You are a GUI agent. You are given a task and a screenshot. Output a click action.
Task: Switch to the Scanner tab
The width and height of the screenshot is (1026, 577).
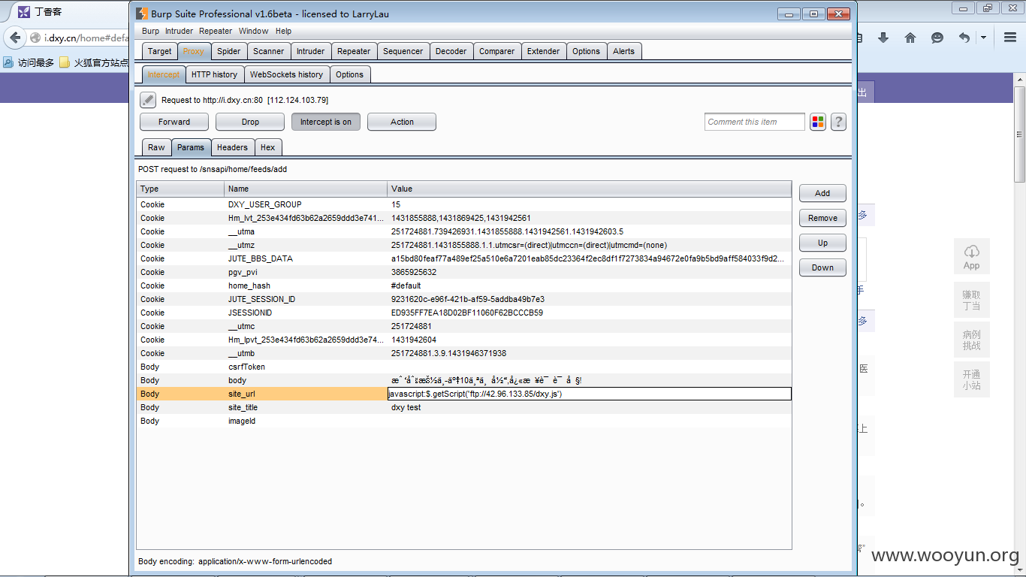(x=268, y=51)
